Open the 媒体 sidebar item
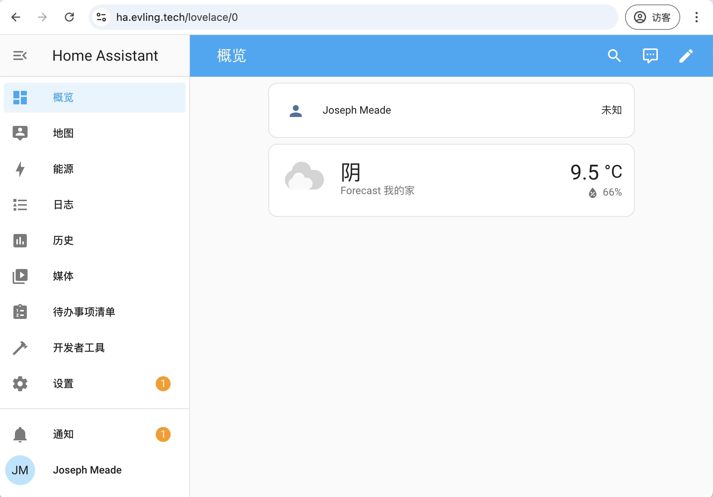The height and width of the screenshot is (497, 713). (x=95, y=276)
